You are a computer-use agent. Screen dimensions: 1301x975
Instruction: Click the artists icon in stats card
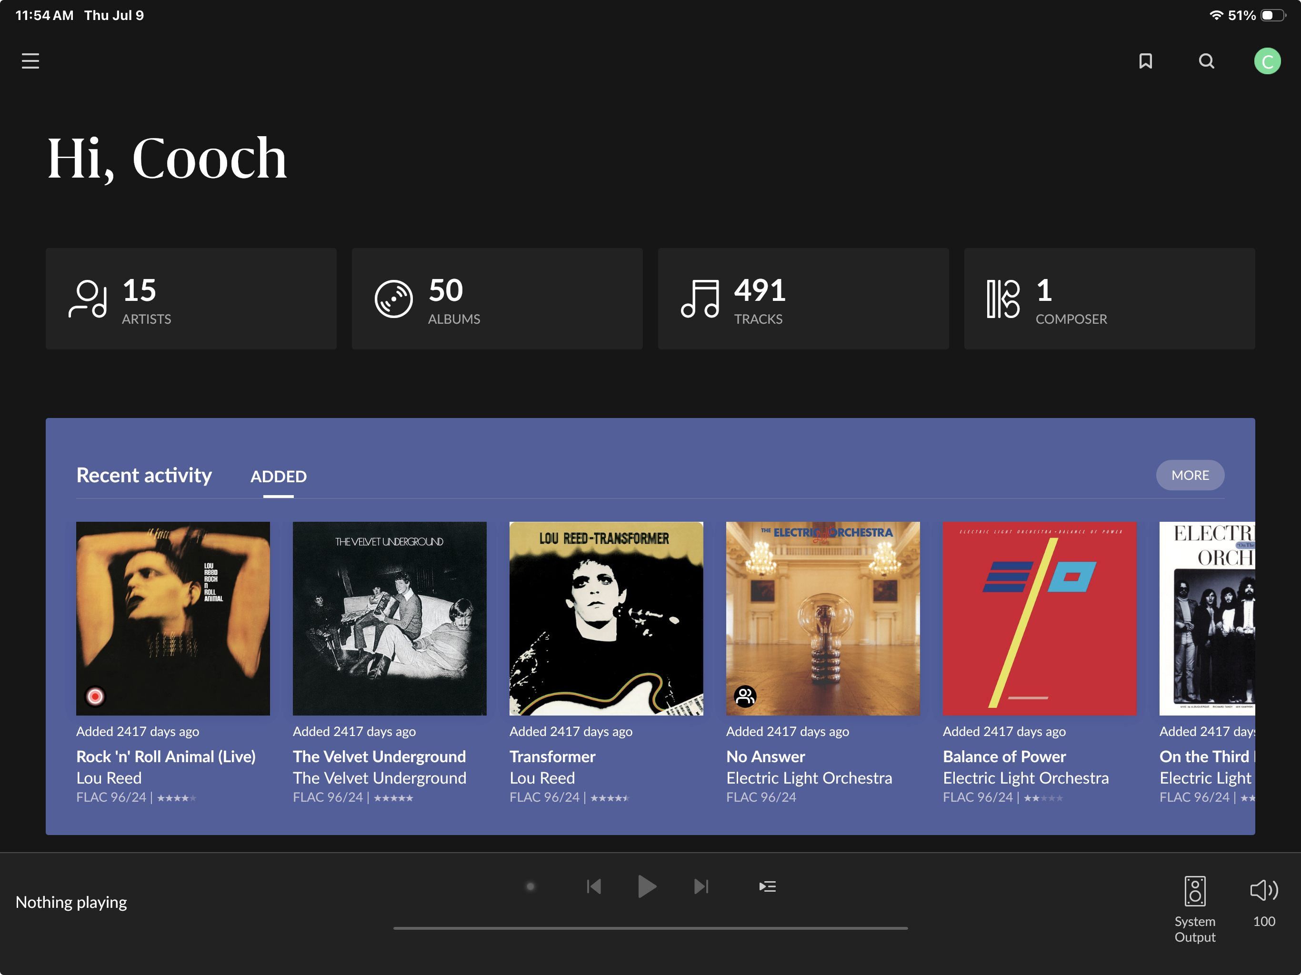click(x=88, y=298)
